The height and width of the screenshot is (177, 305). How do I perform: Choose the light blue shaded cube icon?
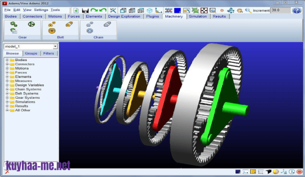coord(149,10)
